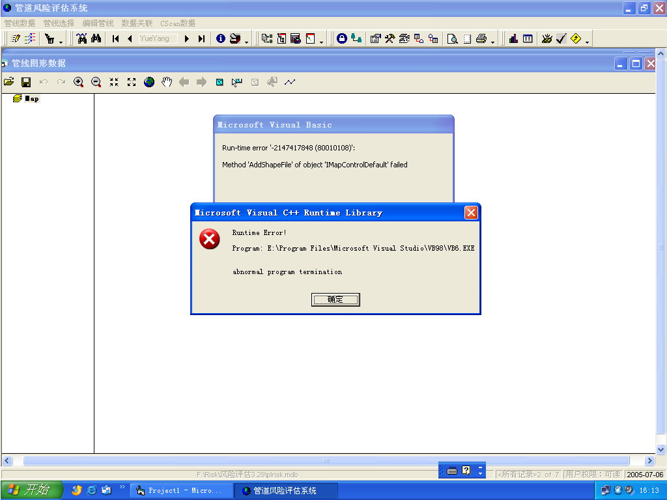Click the 管道风险评估系统 taskbar button
Screen dimensions: 667x500
[x=286, y=491]
